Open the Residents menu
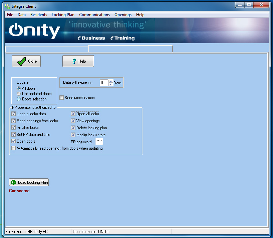 [x=39, y=15]
